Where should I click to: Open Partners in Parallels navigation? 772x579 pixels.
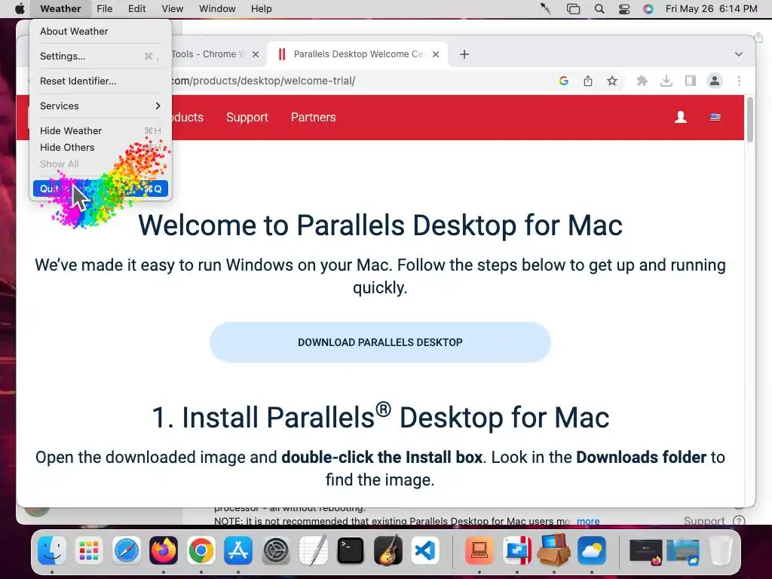tap(313, 117)
